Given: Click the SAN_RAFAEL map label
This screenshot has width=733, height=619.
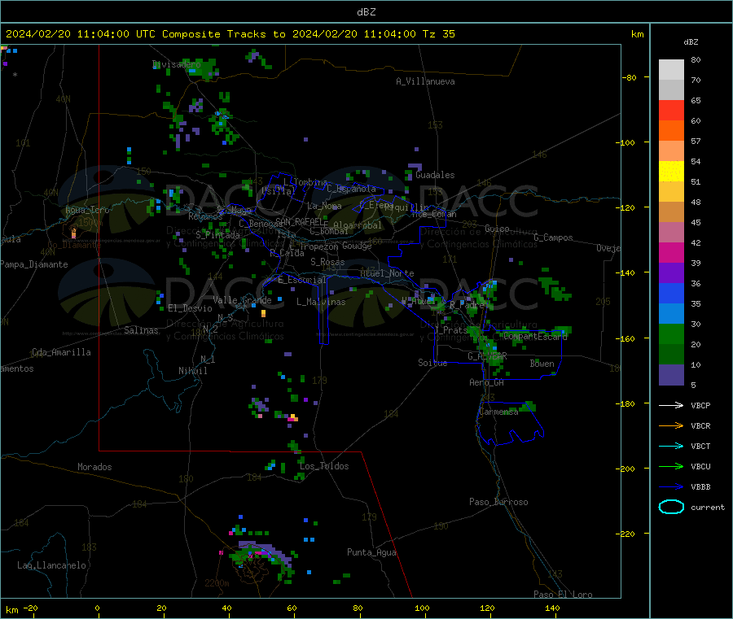Looking at the screenshot, I should point(301,221).
